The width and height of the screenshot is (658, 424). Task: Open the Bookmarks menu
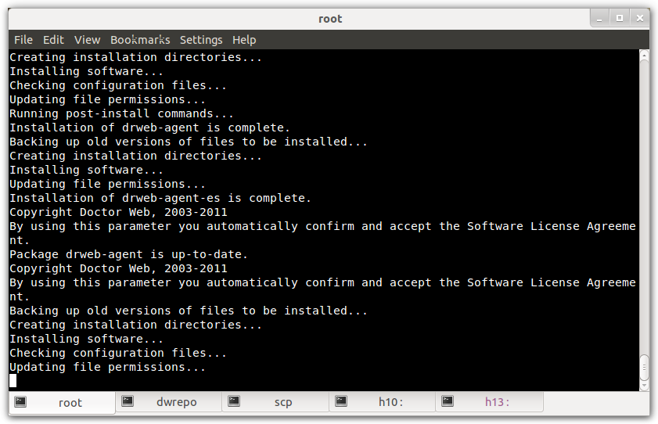tap(140, 40)
